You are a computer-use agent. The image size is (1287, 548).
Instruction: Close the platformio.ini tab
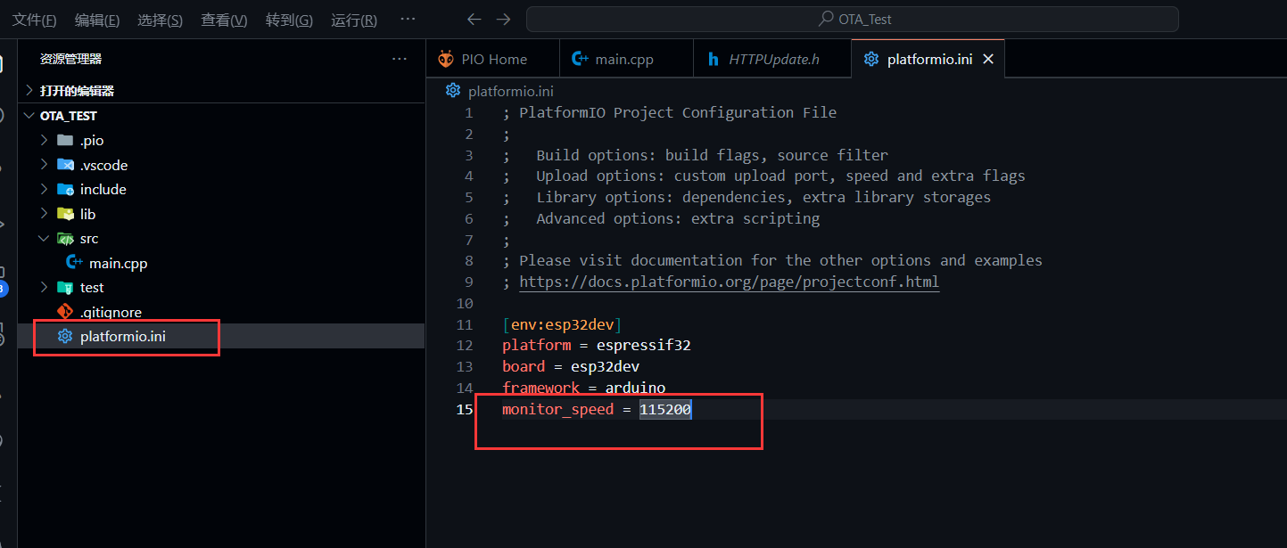pos(988,59)
